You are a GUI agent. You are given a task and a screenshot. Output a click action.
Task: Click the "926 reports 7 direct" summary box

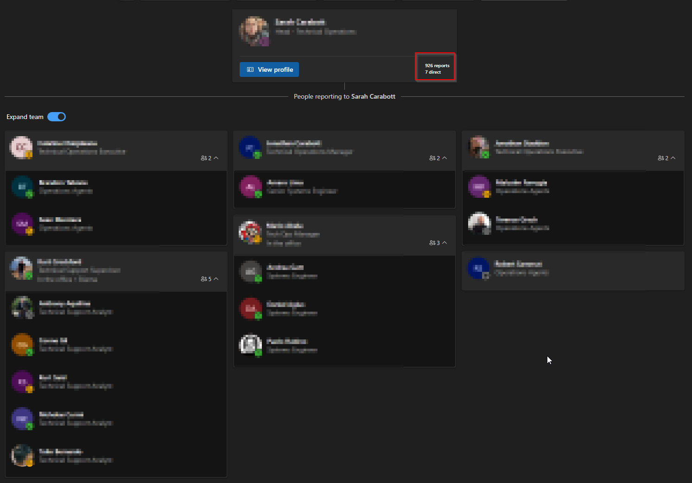coord(435,67)
